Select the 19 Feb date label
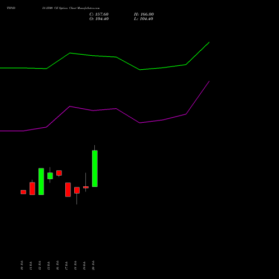The height and width of the screenshot is (279, 279). [84, 265]
